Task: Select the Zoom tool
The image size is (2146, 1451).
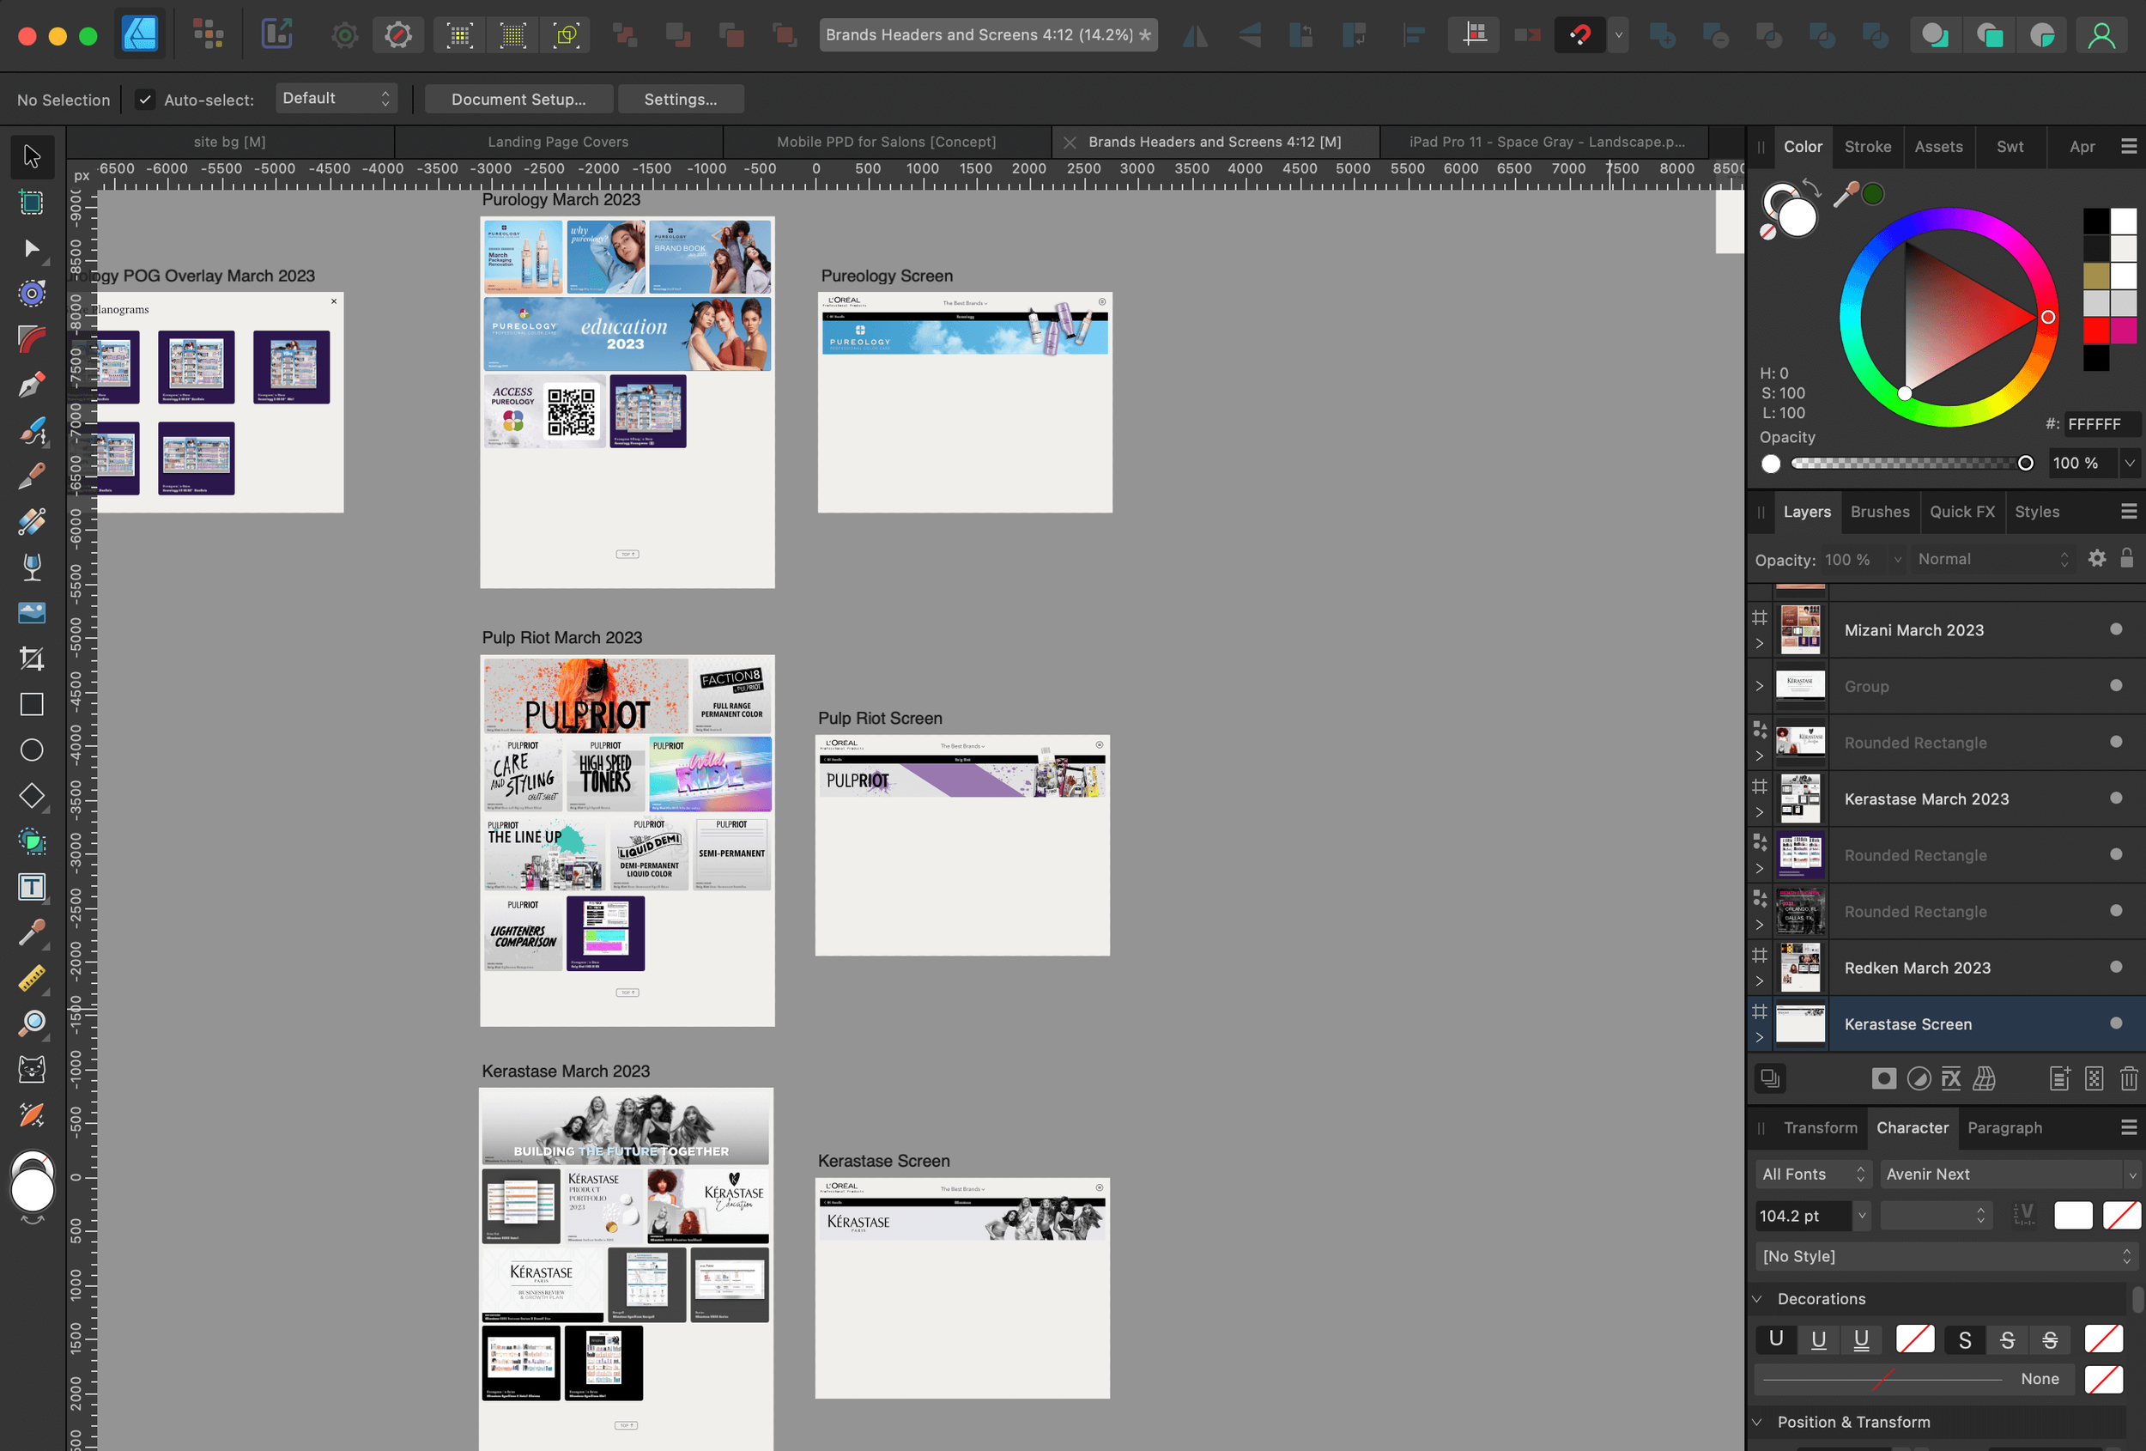Action: click(32, 1023)
